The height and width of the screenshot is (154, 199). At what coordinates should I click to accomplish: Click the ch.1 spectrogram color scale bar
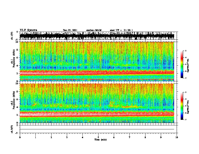(x=182, y=64)
